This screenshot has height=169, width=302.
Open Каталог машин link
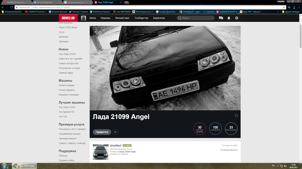(x=66, y=85)
